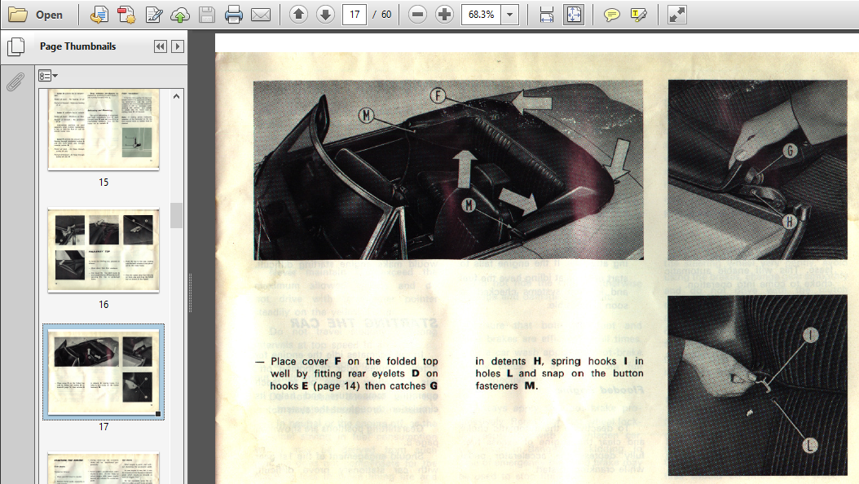Click the Add sticky note comment icon
This screenshot has height=484, width=859.
click(611, 15)
